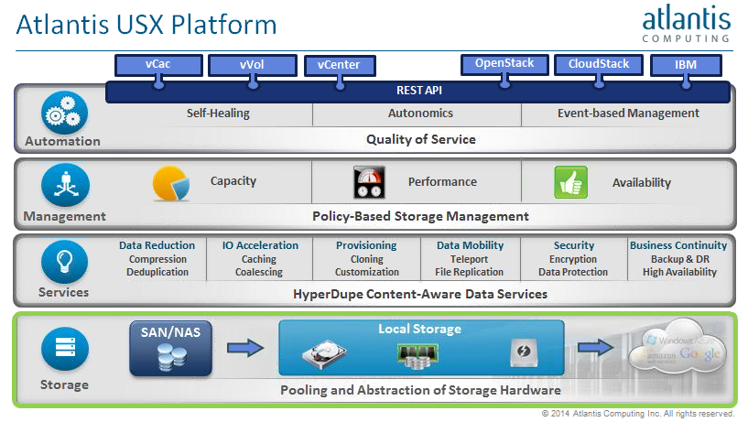Click the Services lightbulb icon
Viewport: 748px width, 422px height.
click(x=64, y=261)
